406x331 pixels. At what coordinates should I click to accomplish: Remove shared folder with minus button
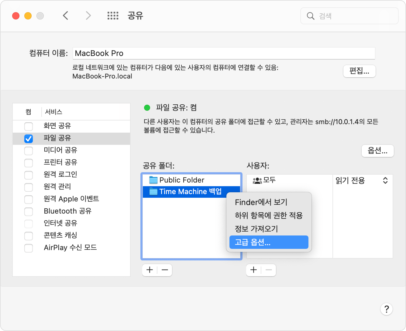(165, 270)
